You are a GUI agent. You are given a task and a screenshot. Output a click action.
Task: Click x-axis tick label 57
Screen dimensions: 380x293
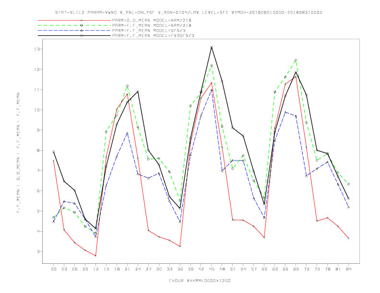click(x=254, y=269)
